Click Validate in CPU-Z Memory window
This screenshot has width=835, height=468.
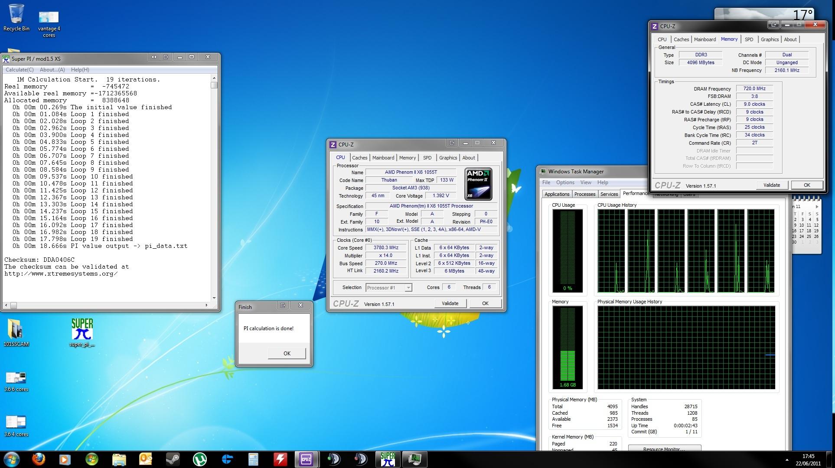(x=772, y=185)
